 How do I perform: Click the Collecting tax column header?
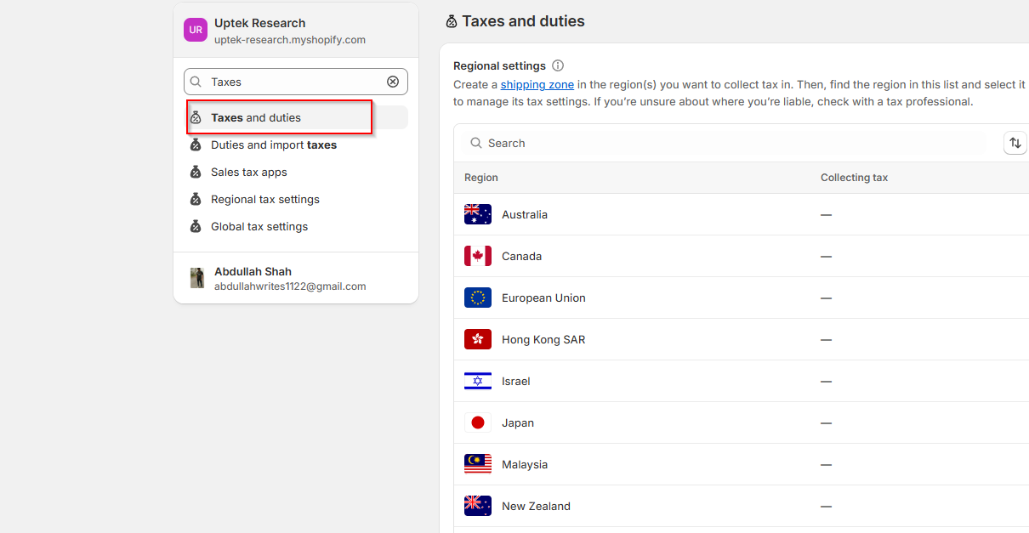(x=854, y=178)
